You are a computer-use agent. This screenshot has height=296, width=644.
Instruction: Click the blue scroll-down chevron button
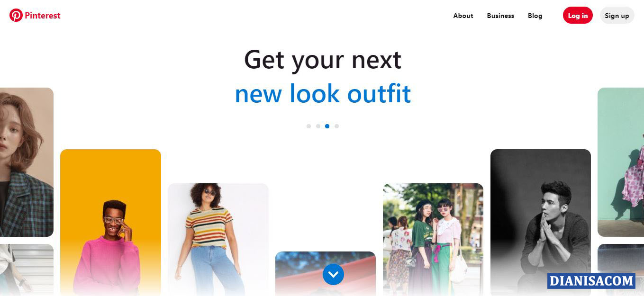pyautogui.click(x=333, y=274)
